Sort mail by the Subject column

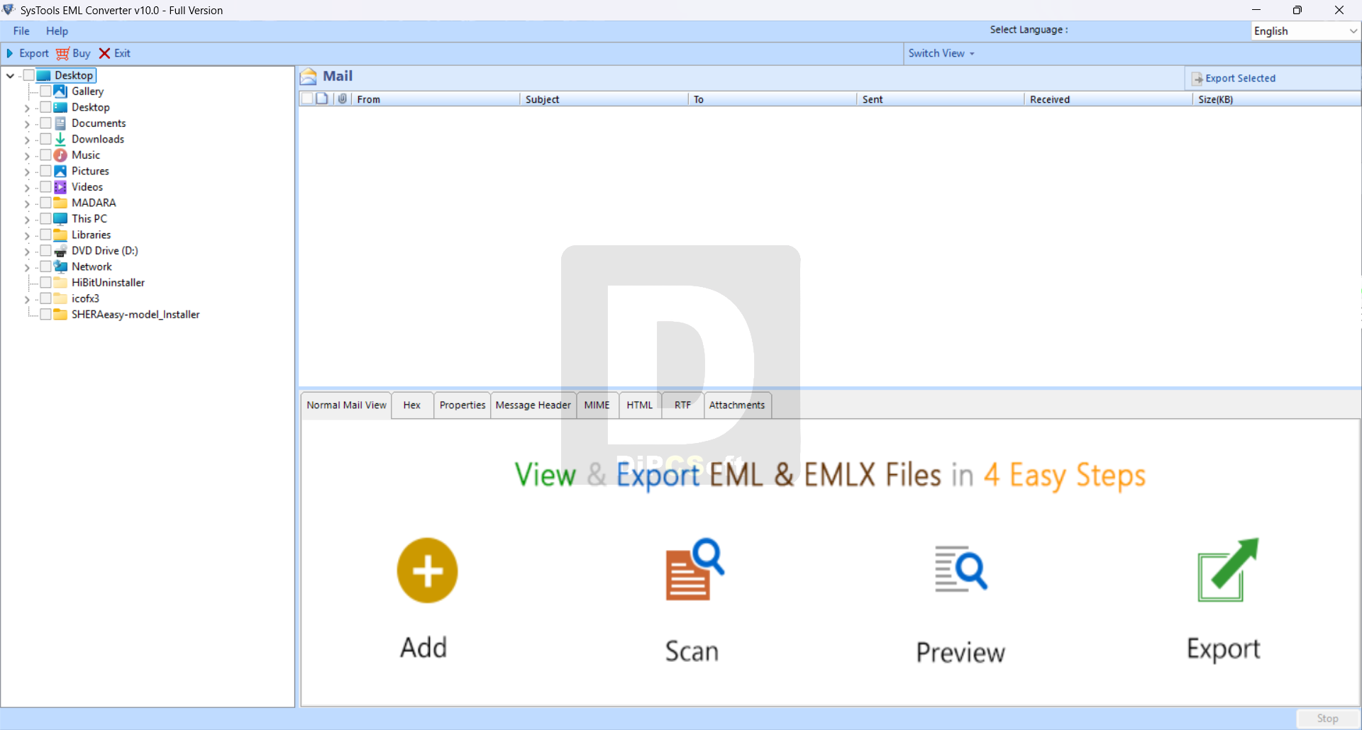[604, 99]
